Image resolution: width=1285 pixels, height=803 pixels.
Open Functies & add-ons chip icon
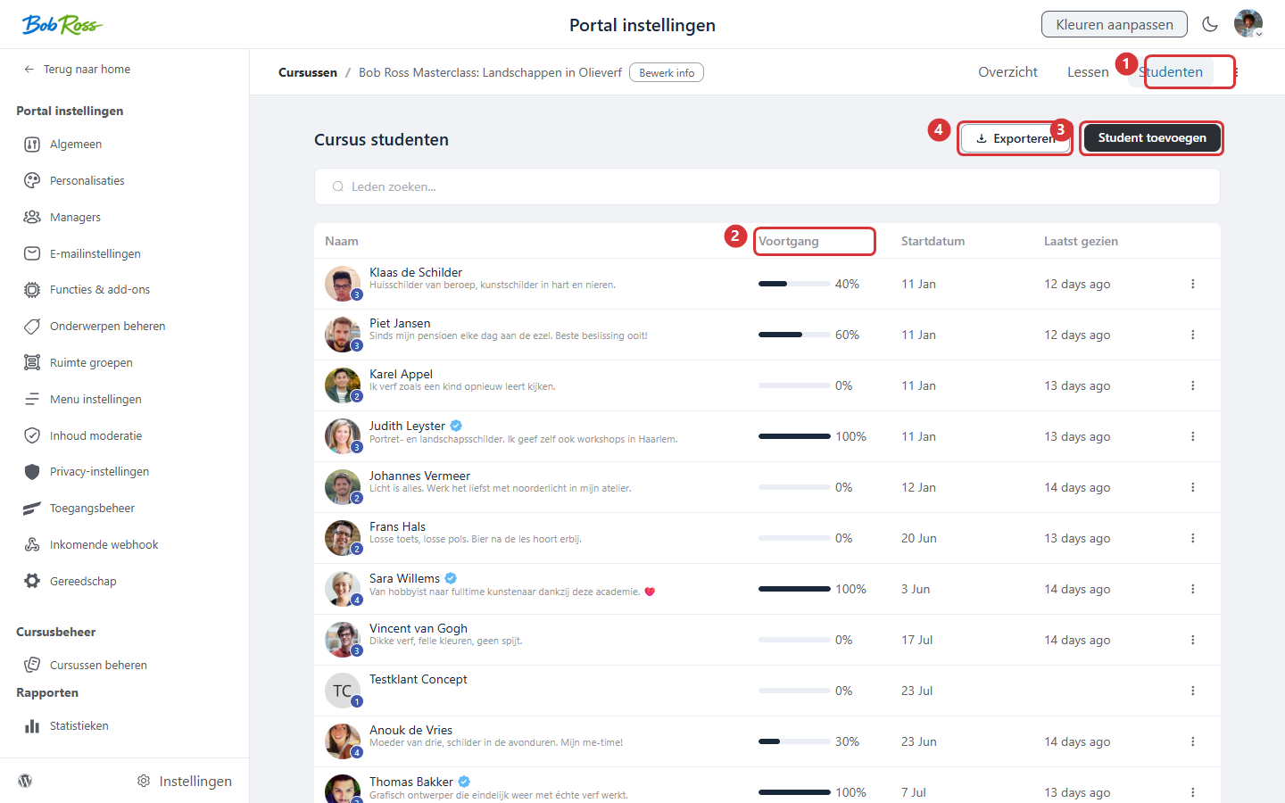(32, 290)
